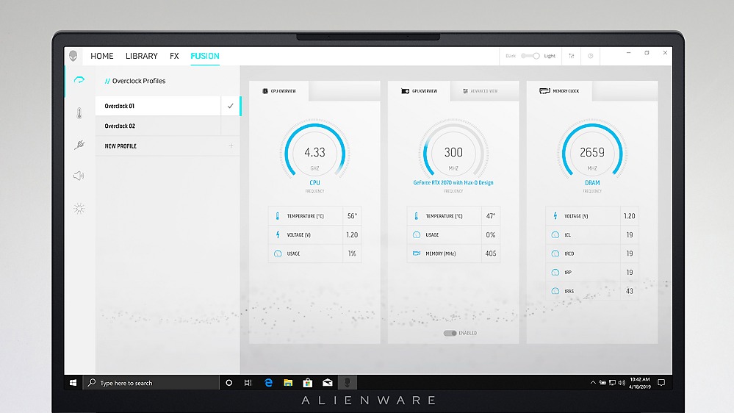Click the CPU voltage lightning icon
The height and width of the screenshot is (413, 734).
click(278, 234)
